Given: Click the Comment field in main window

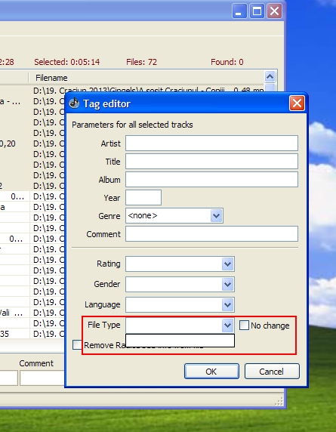Looking at the screenshot, I should pyautogui.click(x=42, y=378).
